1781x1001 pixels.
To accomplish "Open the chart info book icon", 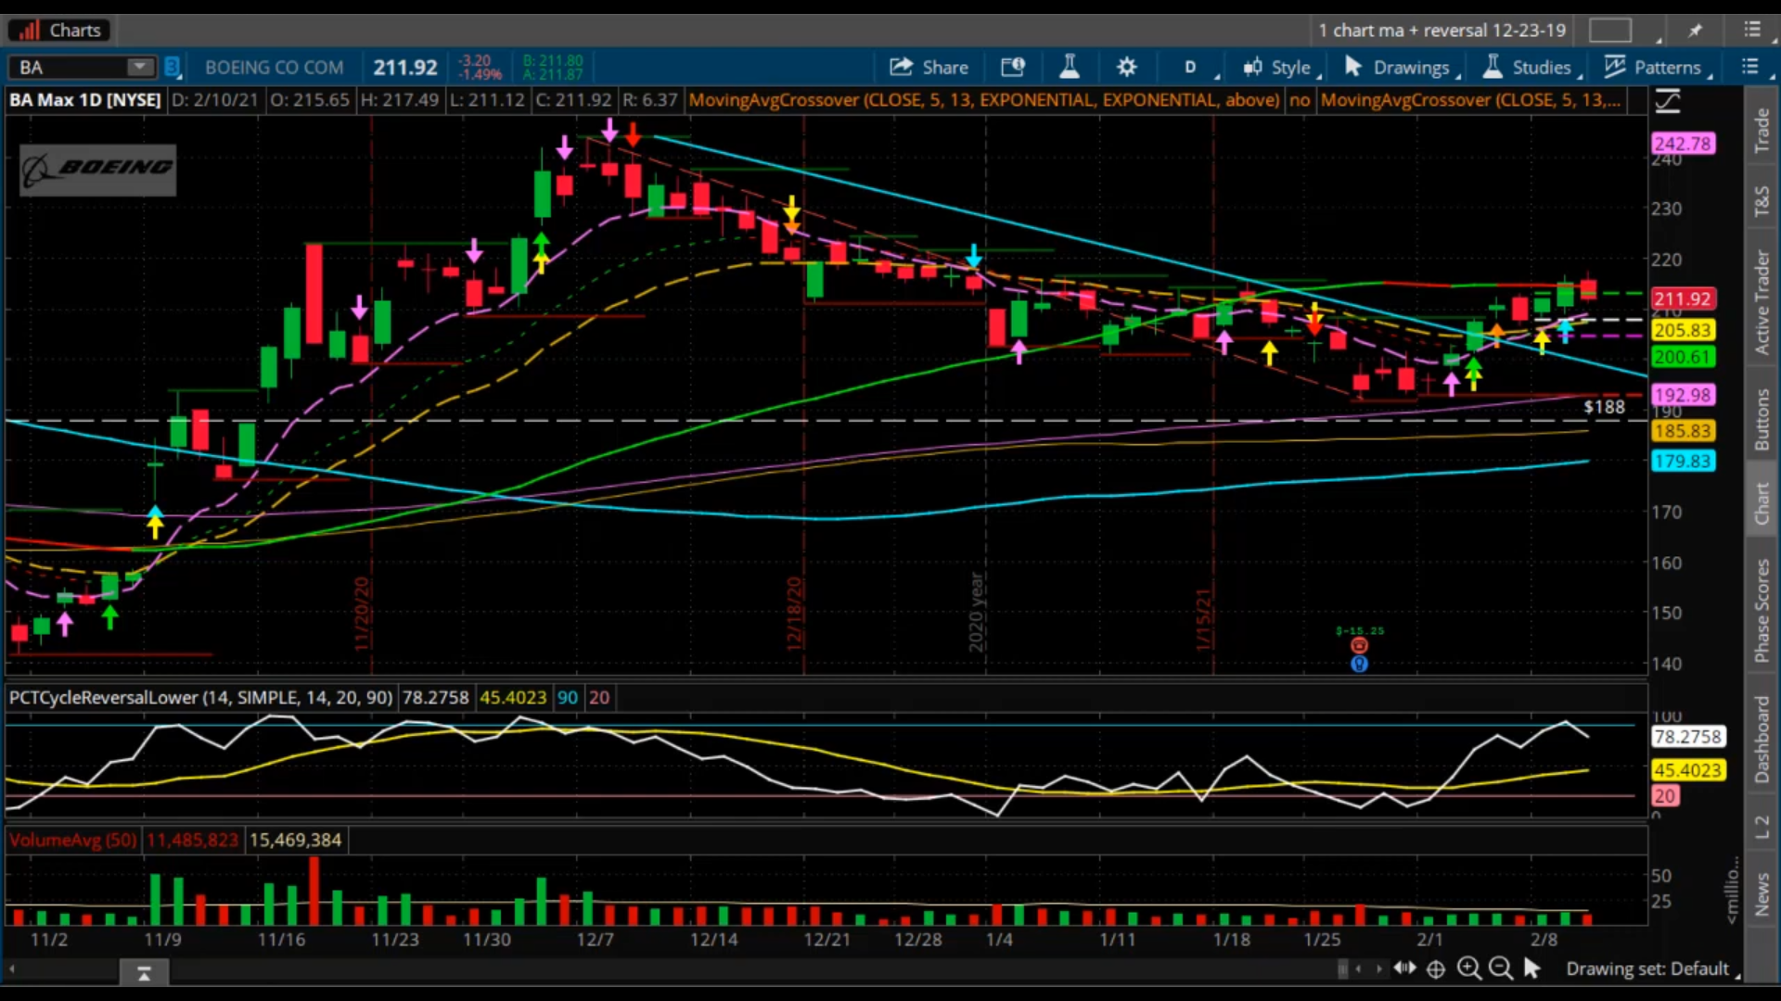I will pos(1013,67).
